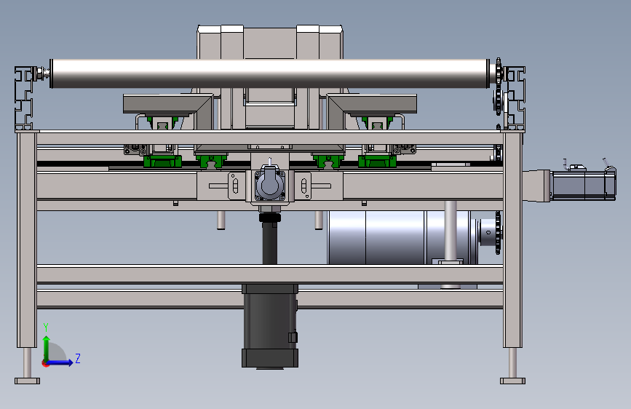Select the long top conveyor roller
Image resolution: width=631 pixels, height=409 pixels.
coord(270,74)
